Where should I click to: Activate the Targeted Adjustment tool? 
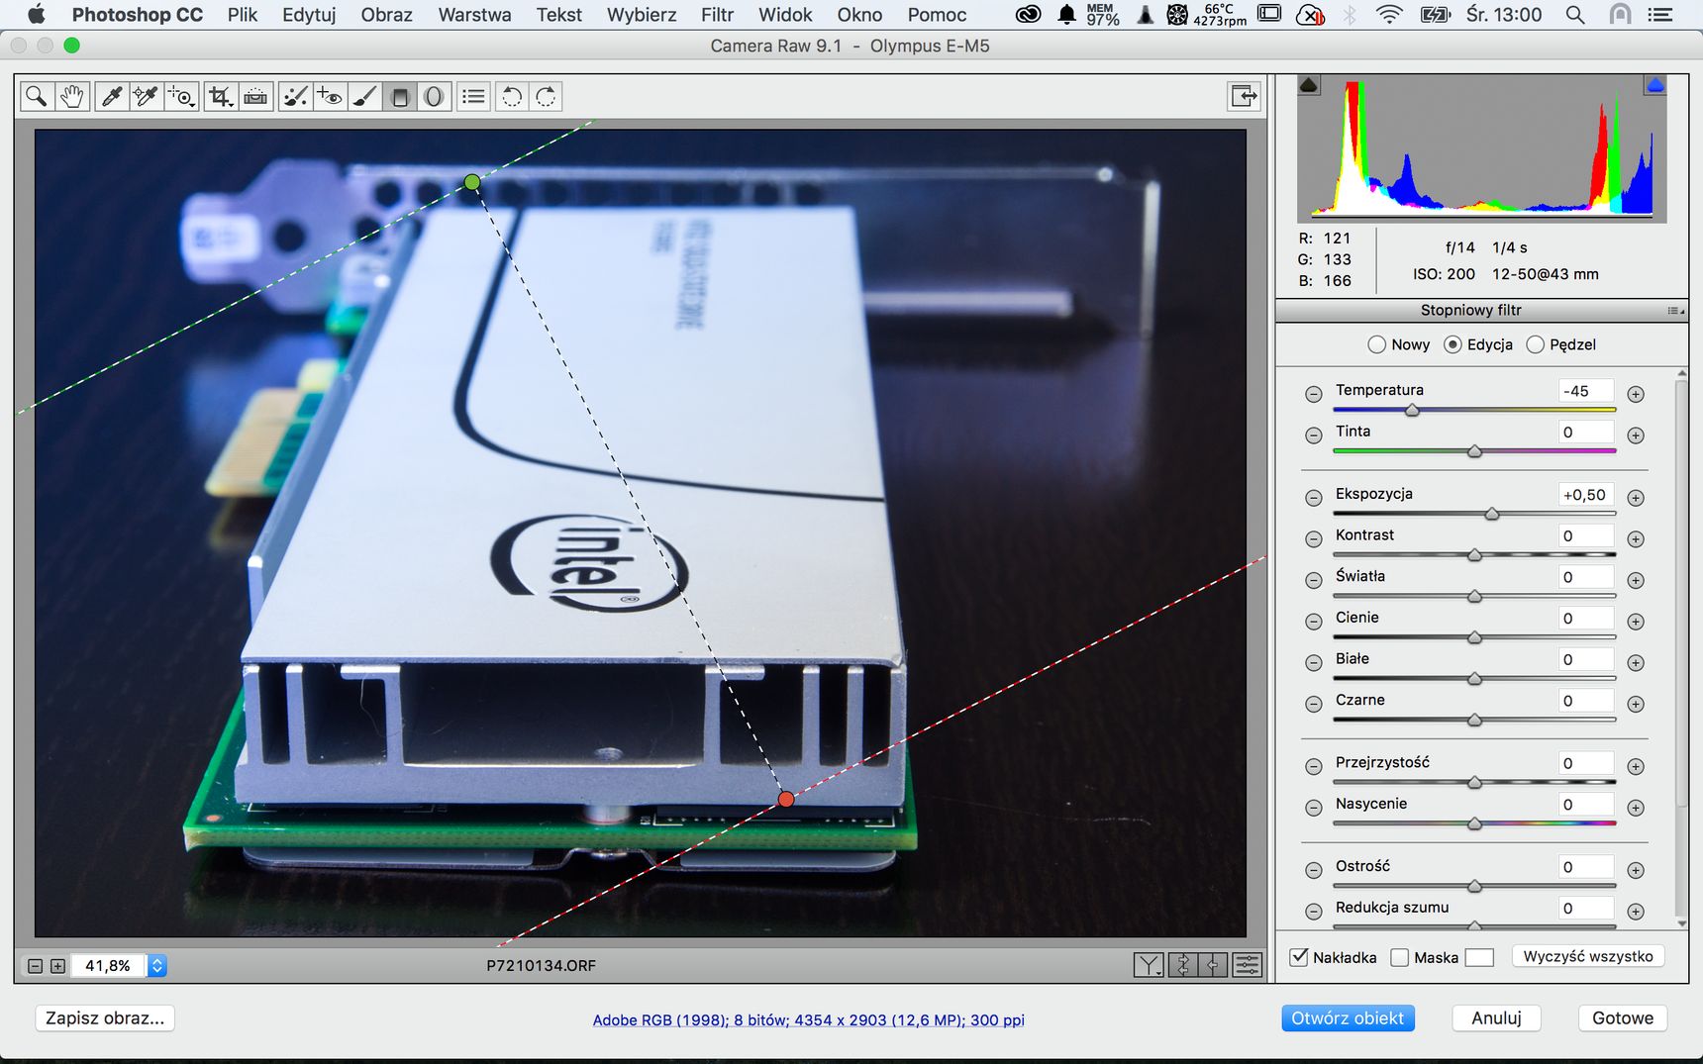click(x=181, y=96)
